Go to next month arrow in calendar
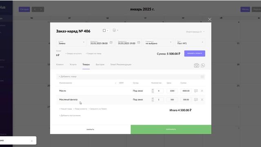 41,9
